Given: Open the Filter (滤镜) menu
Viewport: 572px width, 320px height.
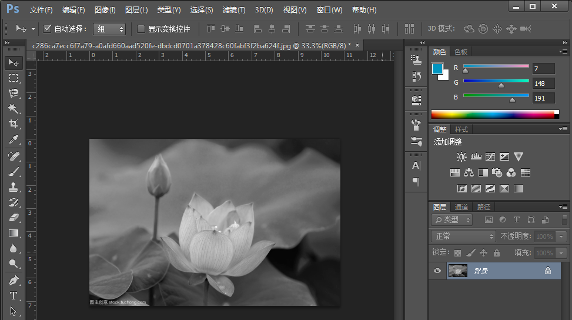Looking at the screenshot, I should 234,10.
